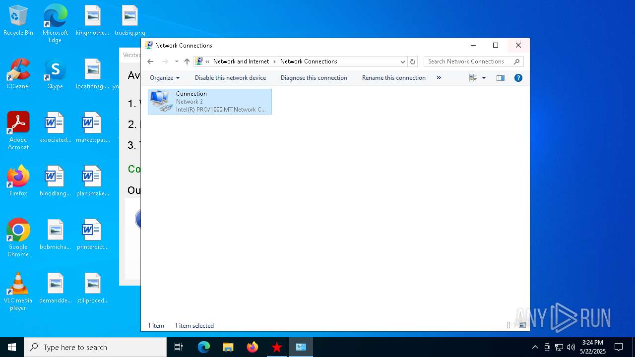Select the bobmicha... image file
This screenshot has width=635, height=357.
[55, 235]
